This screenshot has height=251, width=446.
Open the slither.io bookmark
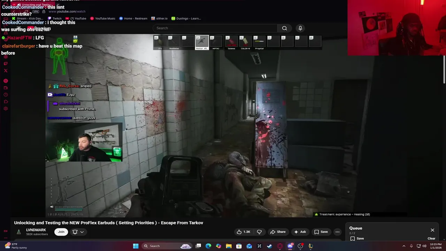click(160, 18)
